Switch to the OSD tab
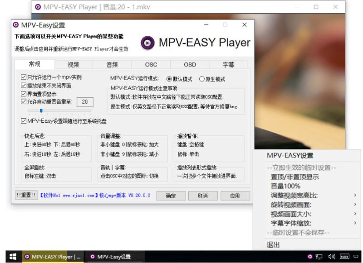The width and height of the screenshot is (363, 263). coord(190,65)
